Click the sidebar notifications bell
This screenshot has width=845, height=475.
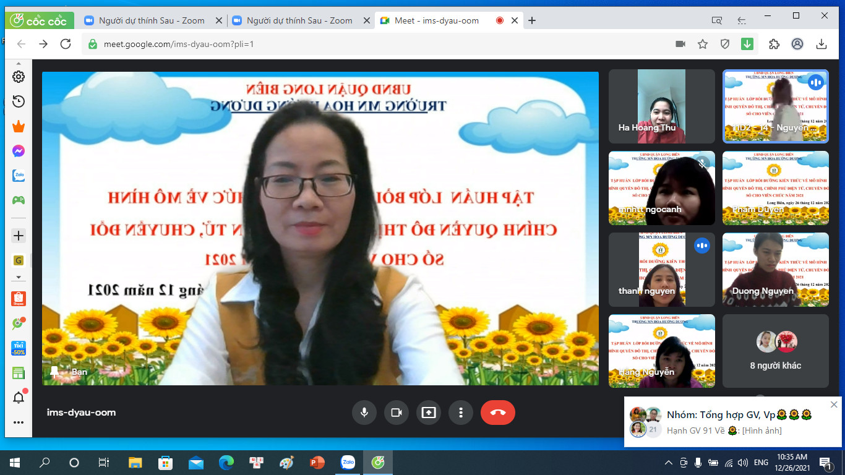point(19,398)
